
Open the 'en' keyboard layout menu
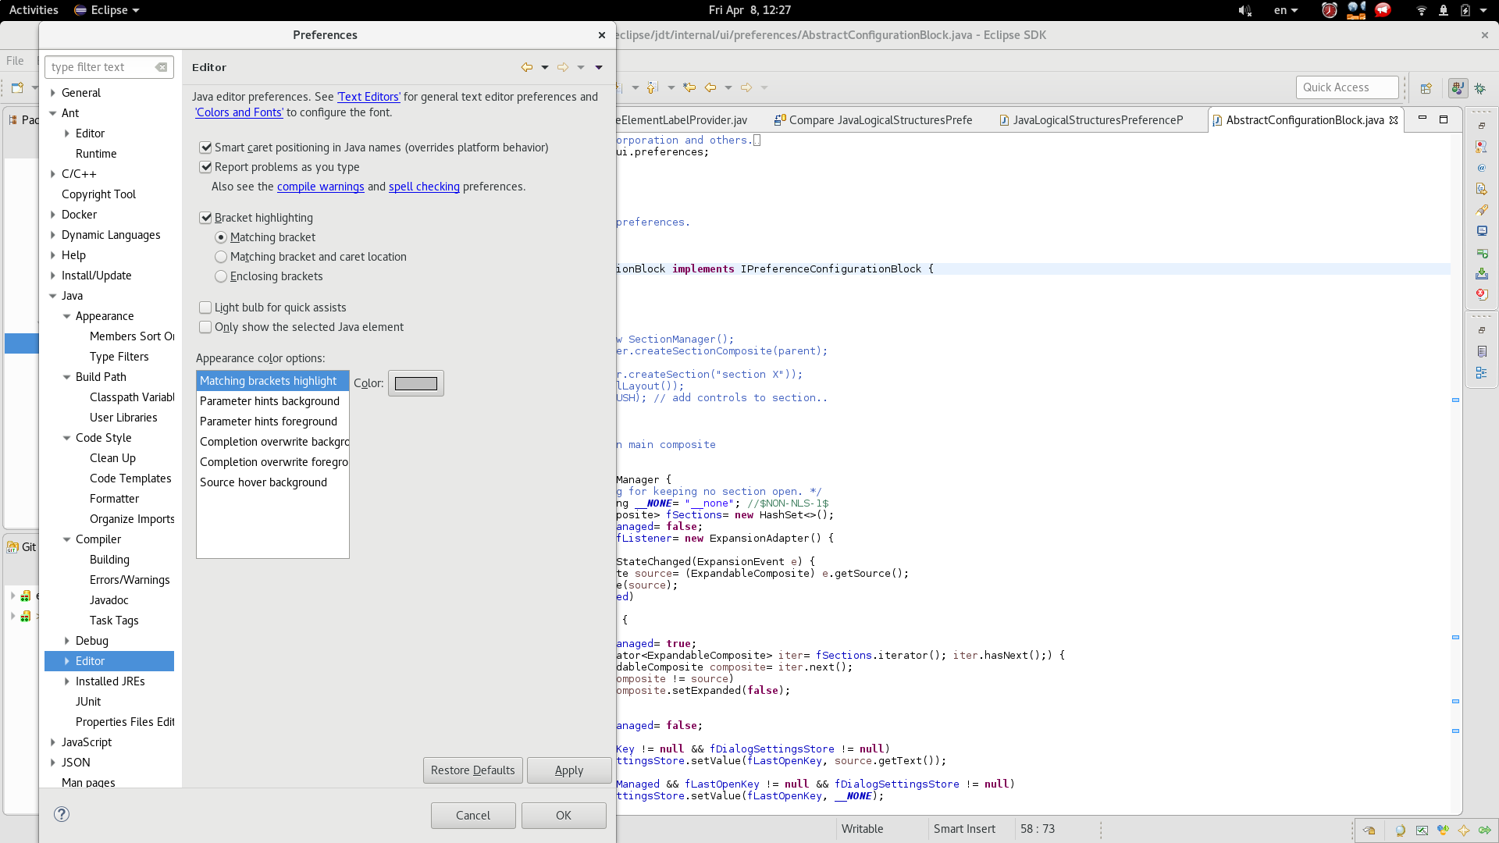tap(1285, 10)
